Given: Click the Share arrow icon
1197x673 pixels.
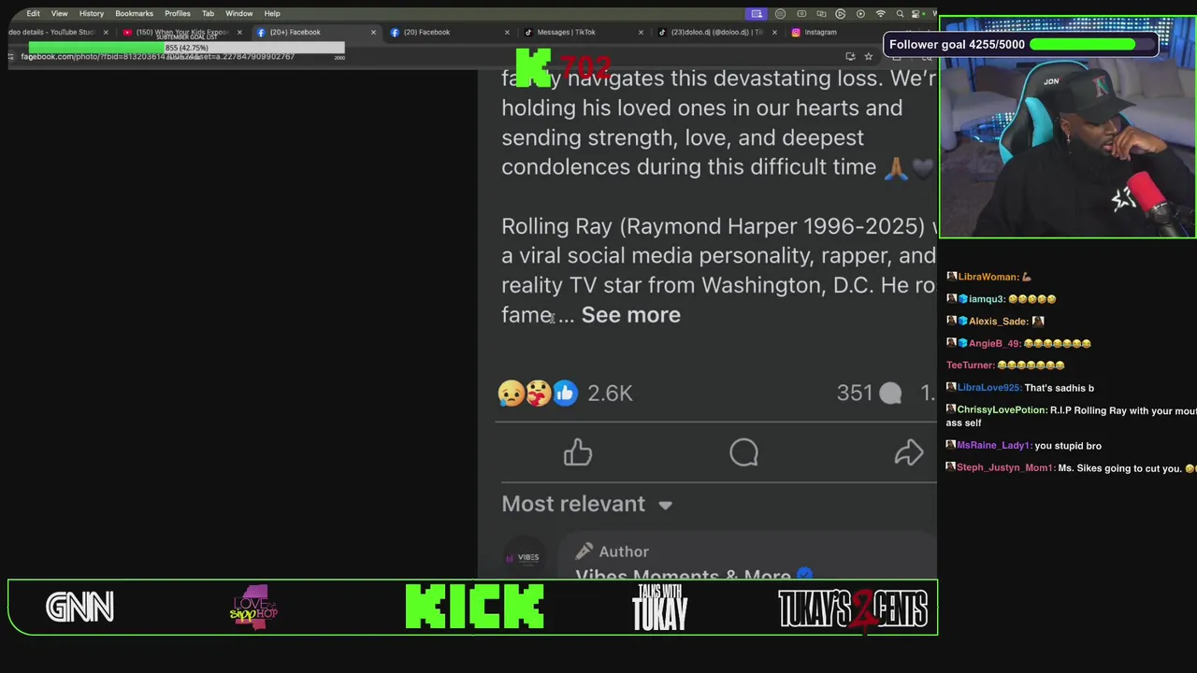Looking at the screenshot, I should [909, 453].
